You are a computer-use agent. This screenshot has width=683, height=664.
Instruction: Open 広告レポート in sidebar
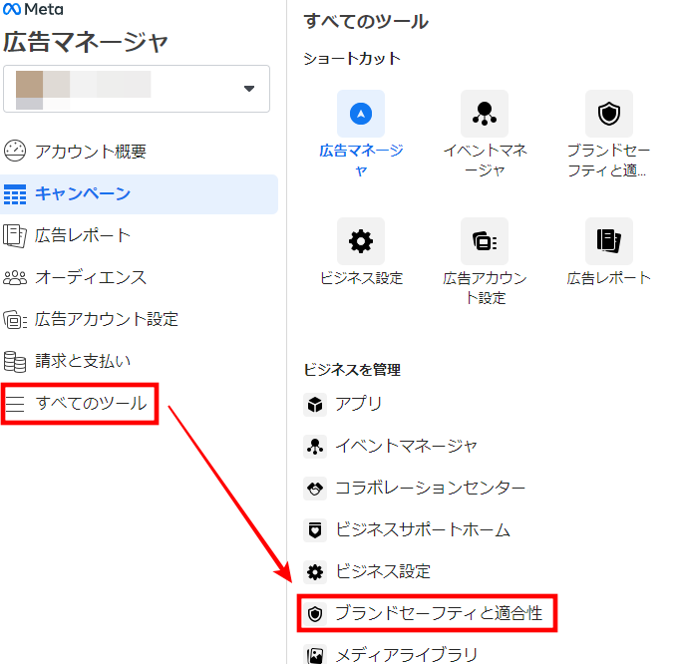83,235
